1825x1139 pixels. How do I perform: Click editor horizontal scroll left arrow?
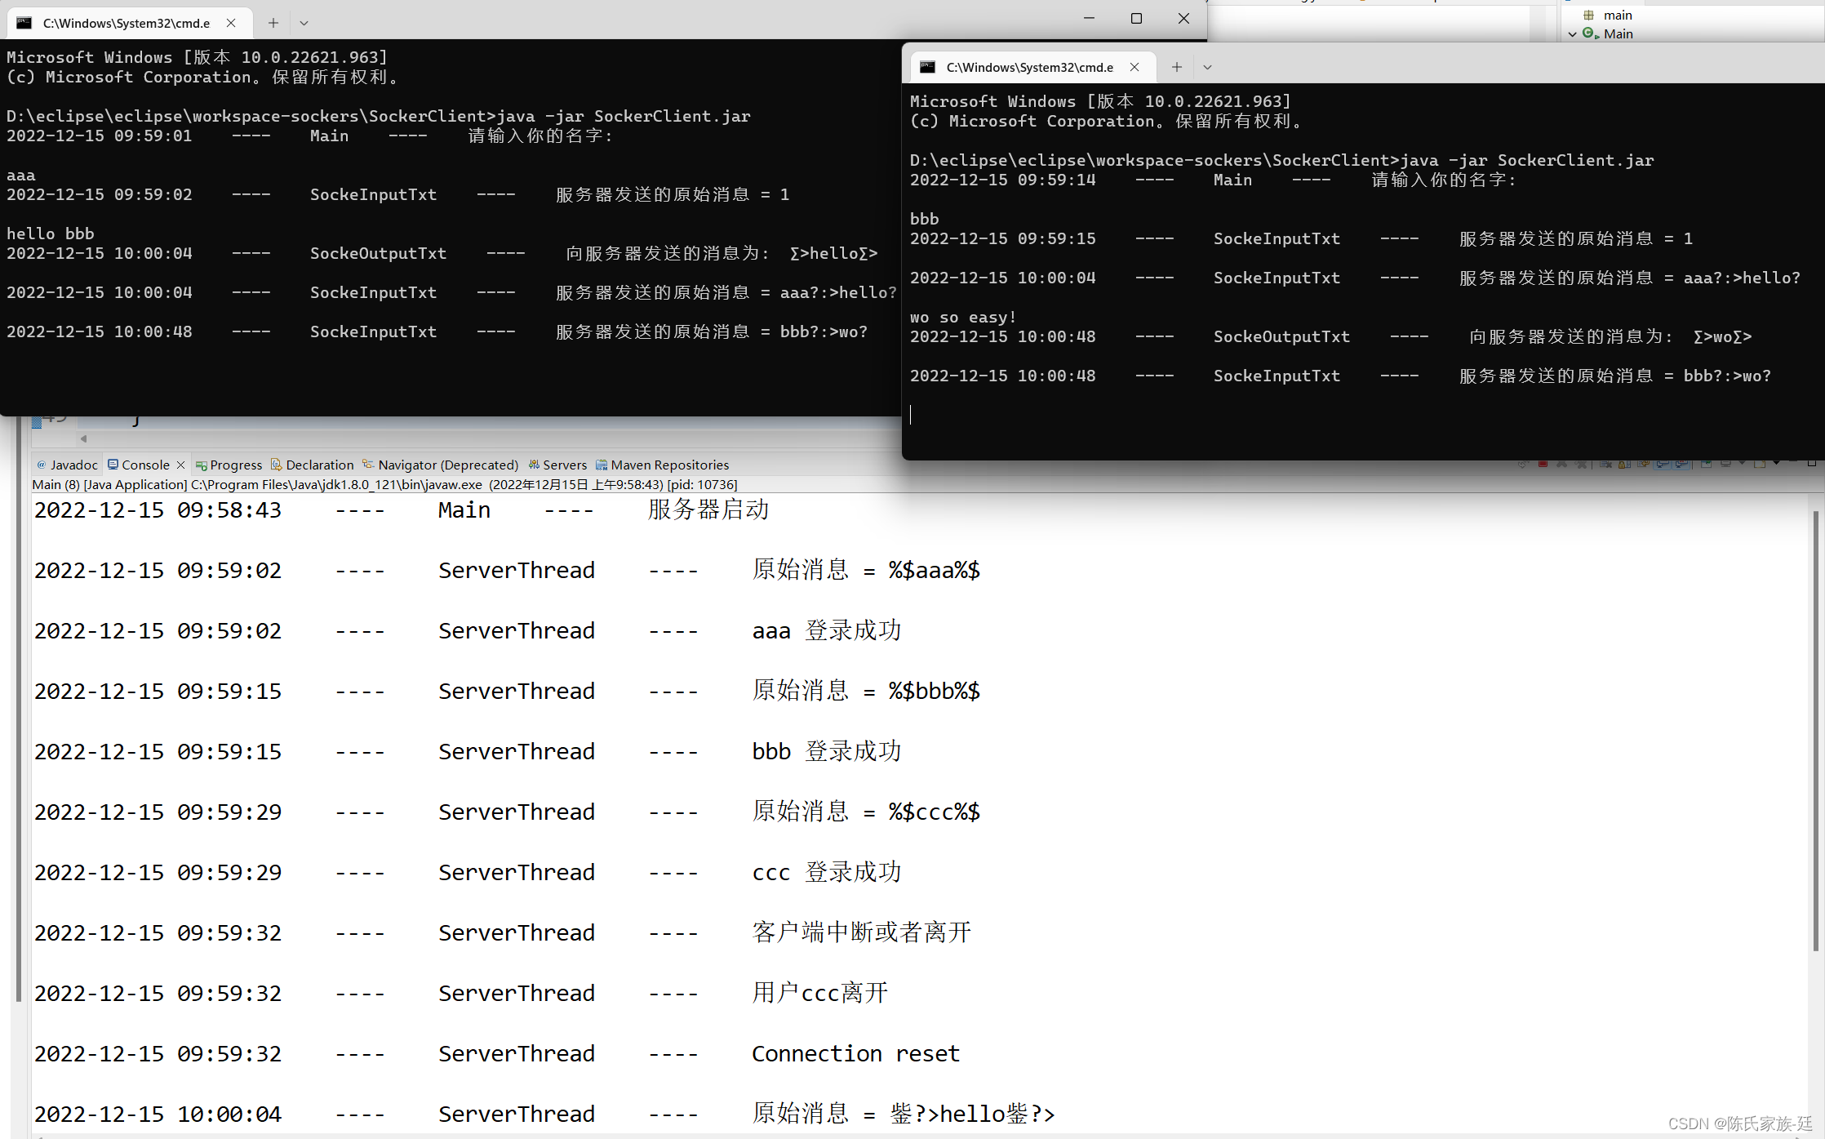(83, 439)
